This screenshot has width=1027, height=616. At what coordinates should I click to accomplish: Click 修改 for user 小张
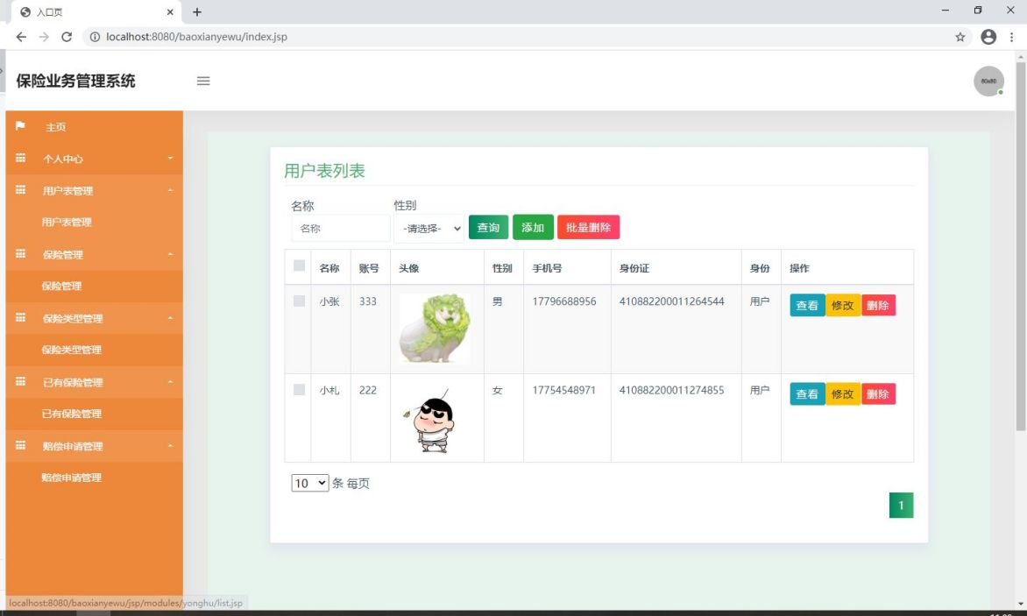[843, 305]
